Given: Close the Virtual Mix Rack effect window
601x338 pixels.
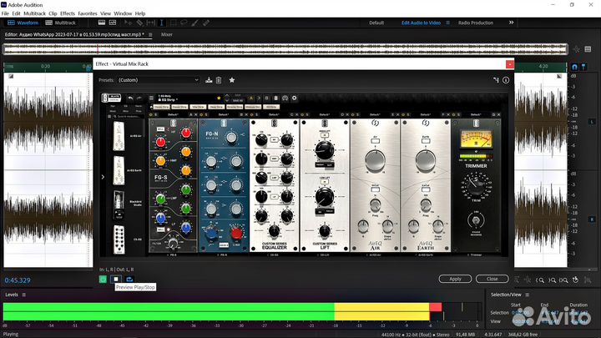Looking at the screenshot, I should coord(509,64).
